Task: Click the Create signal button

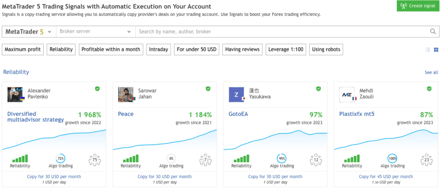Action: (418, 6)
